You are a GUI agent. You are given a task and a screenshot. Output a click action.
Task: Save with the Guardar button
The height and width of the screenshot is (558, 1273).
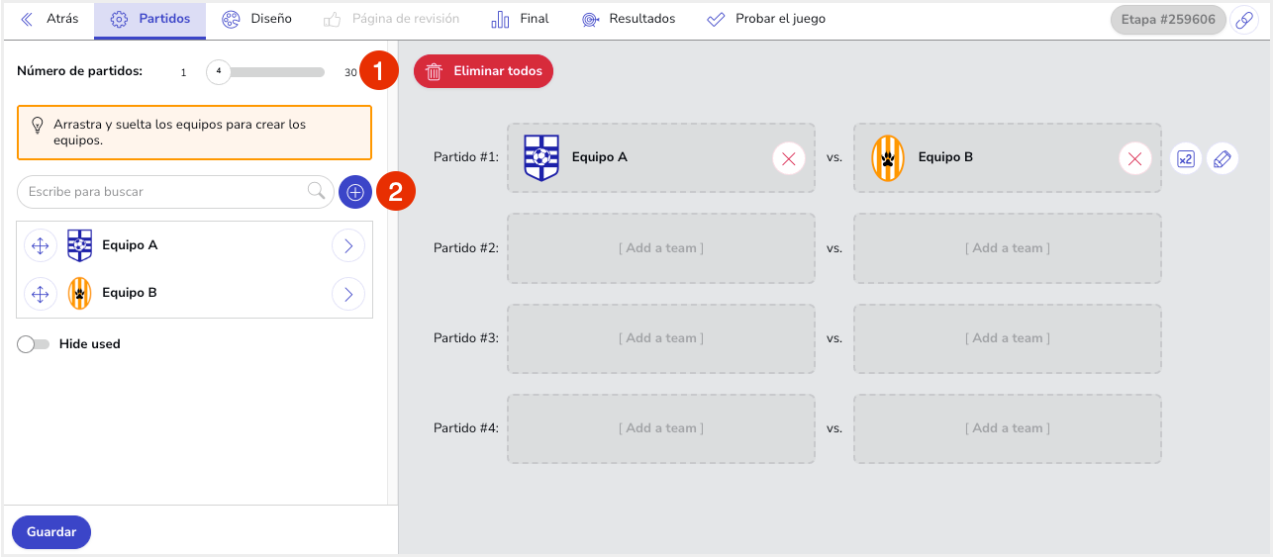point(51,532)
